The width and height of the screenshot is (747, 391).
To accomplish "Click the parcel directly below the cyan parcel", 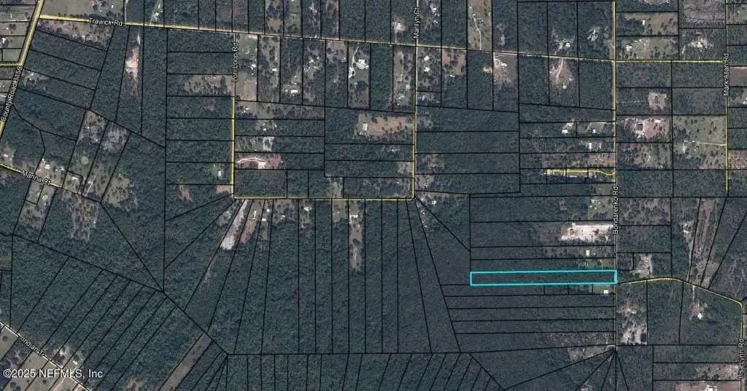I will pyautogui.click(x=529, y=290).
